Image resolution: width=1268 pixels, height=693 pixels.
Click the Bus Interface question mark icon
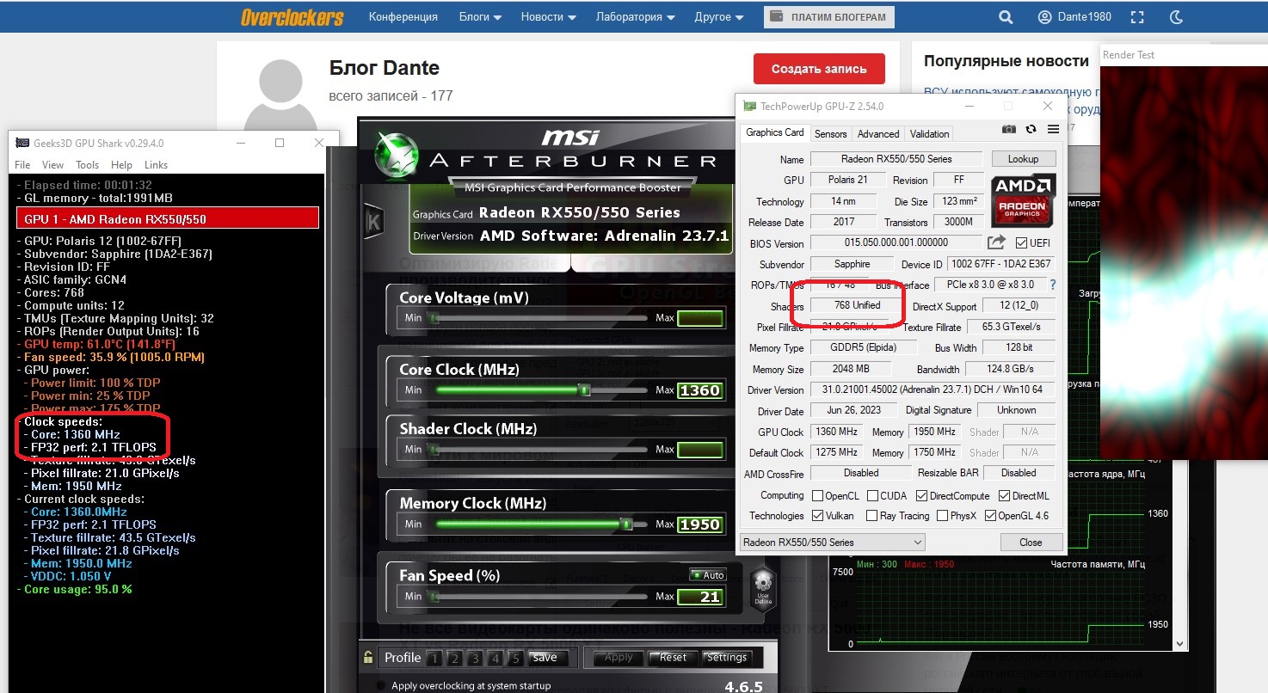[x=1052, y=285]
